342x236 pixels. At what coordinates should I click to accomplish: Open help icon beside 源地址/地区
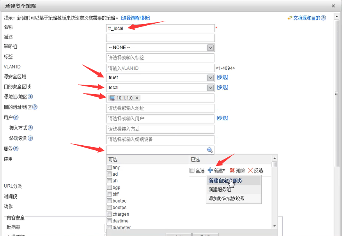click(30, 97)
